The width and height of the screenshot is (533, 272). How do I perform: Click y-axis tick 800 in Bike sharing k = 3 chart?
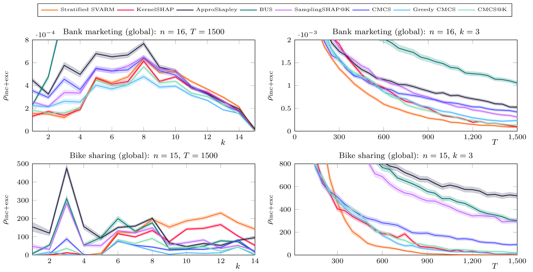pos(286,164)
